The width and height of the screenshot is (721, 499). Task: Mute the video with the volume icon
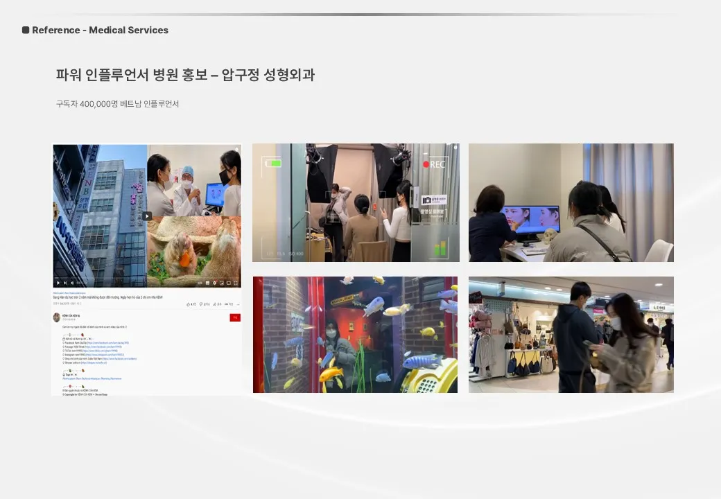click(72, 283)
